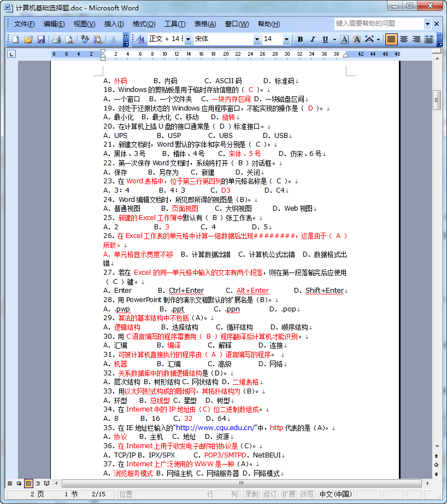Close the document window with menu bar X

pyautogui.click(x=437, y=24)
